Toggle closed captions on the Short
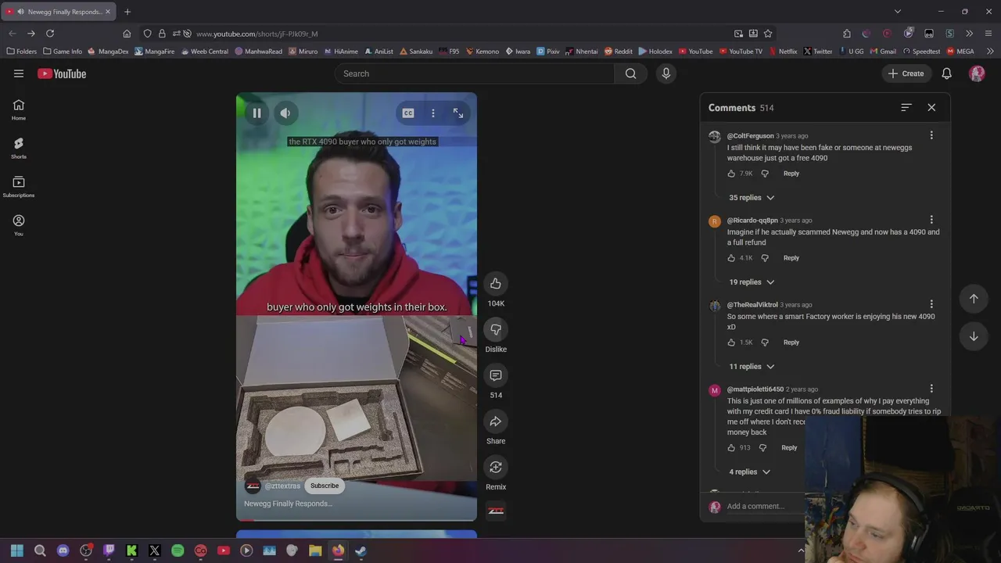The height and width of the screenshot is (563, 1001). click(x=408, y=113)
